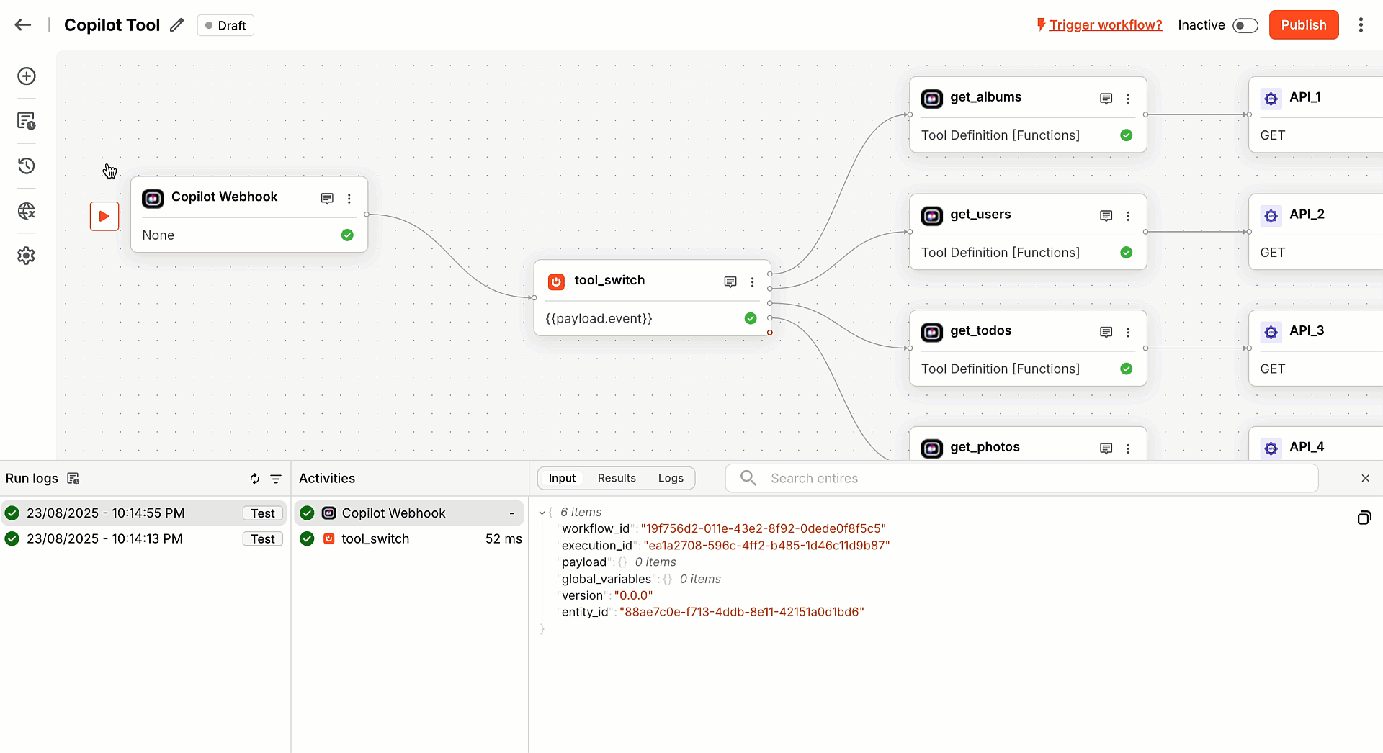1383x753 pixels.
Task: Click the filter icon in Run logs
Action: point(276,479)
